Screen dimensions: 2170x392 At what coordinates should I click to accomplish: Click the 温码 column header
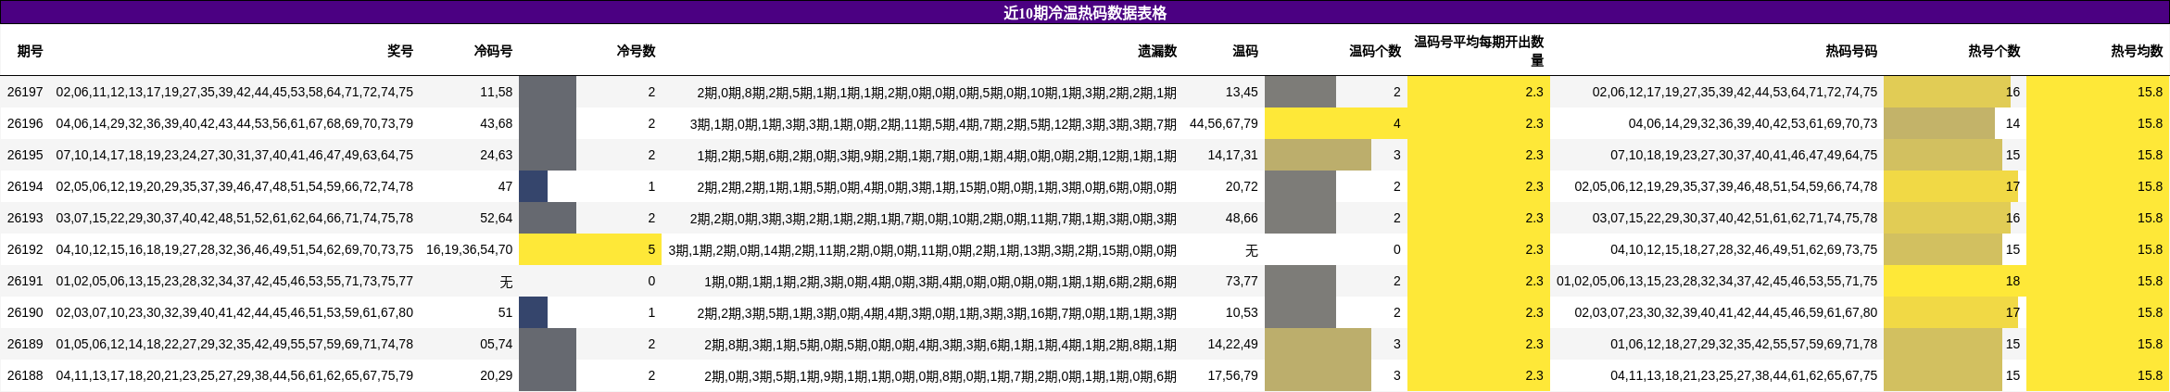click(1245, 51)
